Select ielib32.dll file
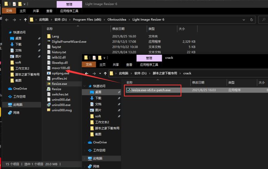Screen dimensions: 268x169 point(56,57)
